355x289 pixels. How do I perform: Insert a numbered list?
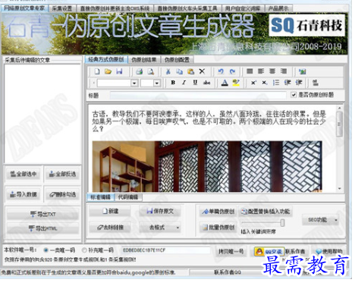(276, 83)
